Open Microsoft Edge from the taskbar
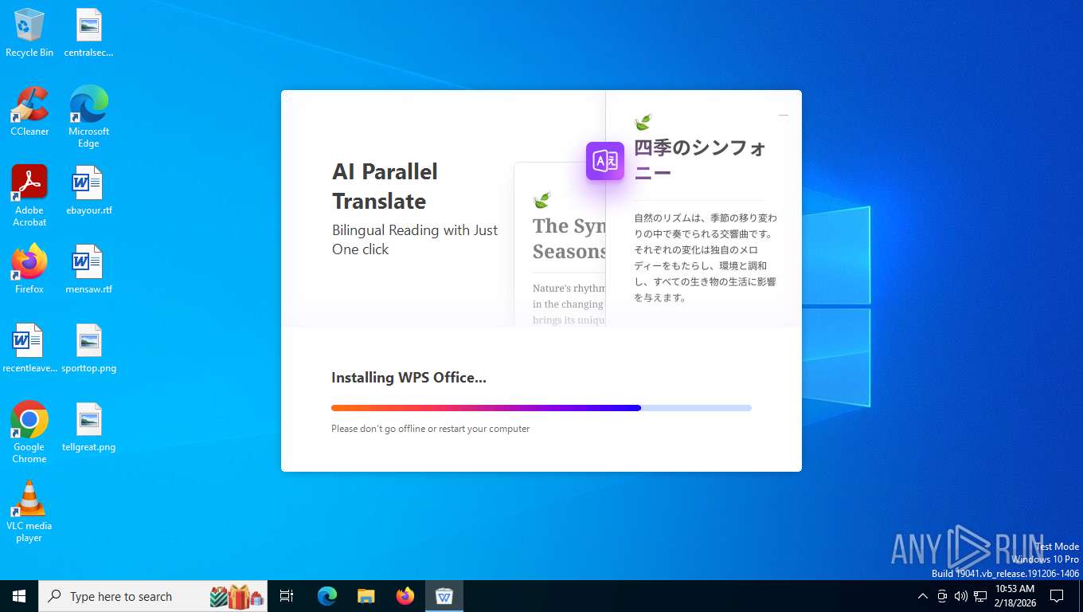Screen dimensions: 1083x612 327,596
